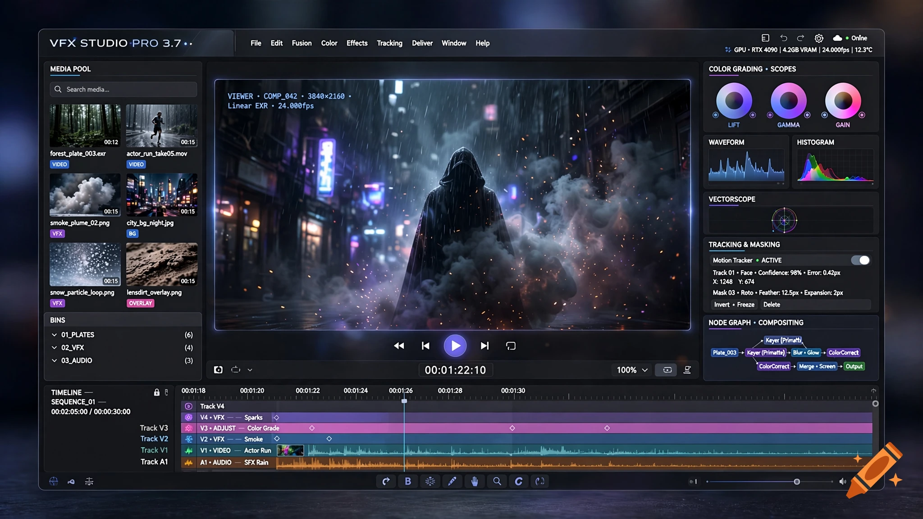
Task: Skip to previous clip button
Action: tap(425, 346)
